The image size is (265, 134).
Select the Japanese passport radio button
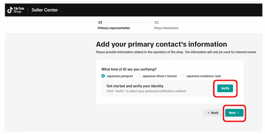[103, 76]
